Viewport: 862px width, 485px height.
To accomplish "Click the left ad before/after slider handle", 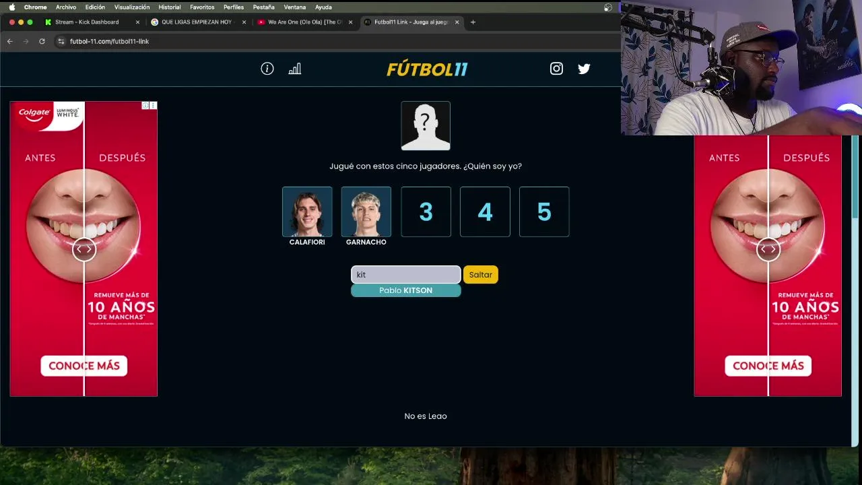I will (84, 249).
